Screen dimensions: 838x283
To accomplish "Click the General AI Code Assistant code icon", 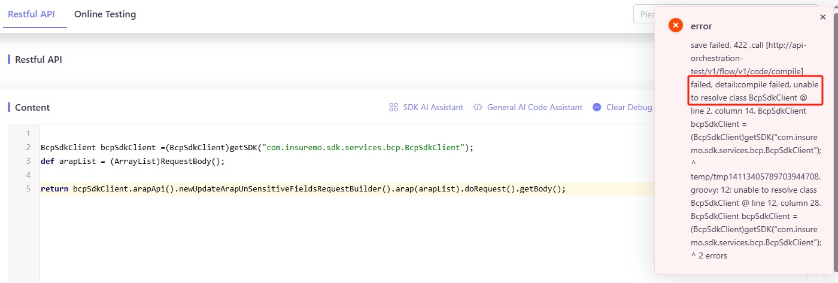I will tap(478, 107).
